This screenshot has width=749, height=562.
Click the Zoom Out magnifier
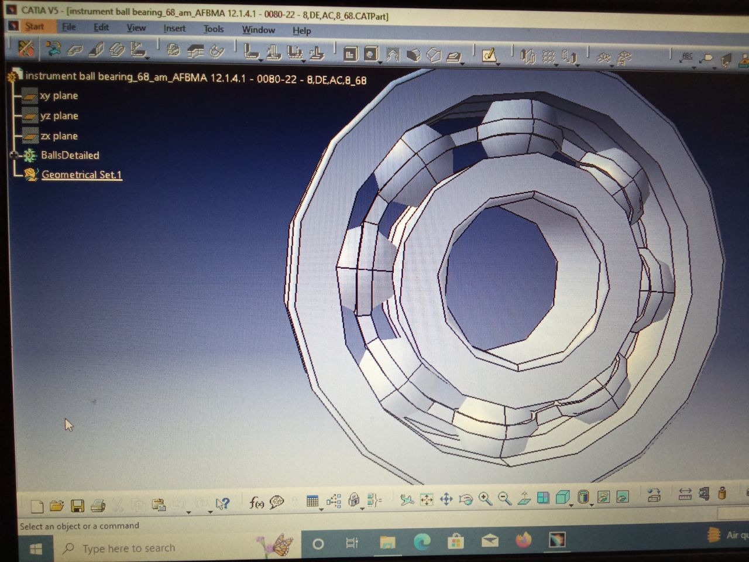coord(504,498)
